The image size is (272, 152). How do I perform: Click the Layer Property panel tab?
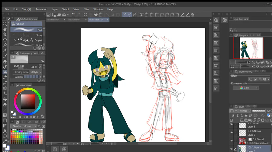[x=243, y=72]
